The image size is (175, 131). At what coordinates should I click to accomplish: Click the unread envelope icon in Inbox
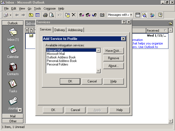[x=31, y=36]
